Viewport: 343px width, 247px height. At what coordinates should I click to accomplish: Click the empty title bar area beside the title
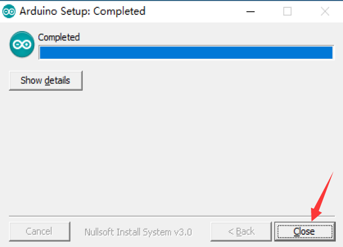click(193, 11)
